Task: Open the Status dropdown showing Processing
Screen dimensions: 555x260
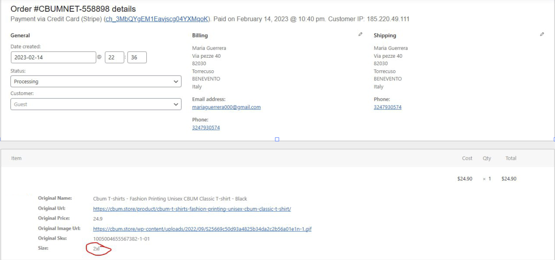Action: [96, 82]
